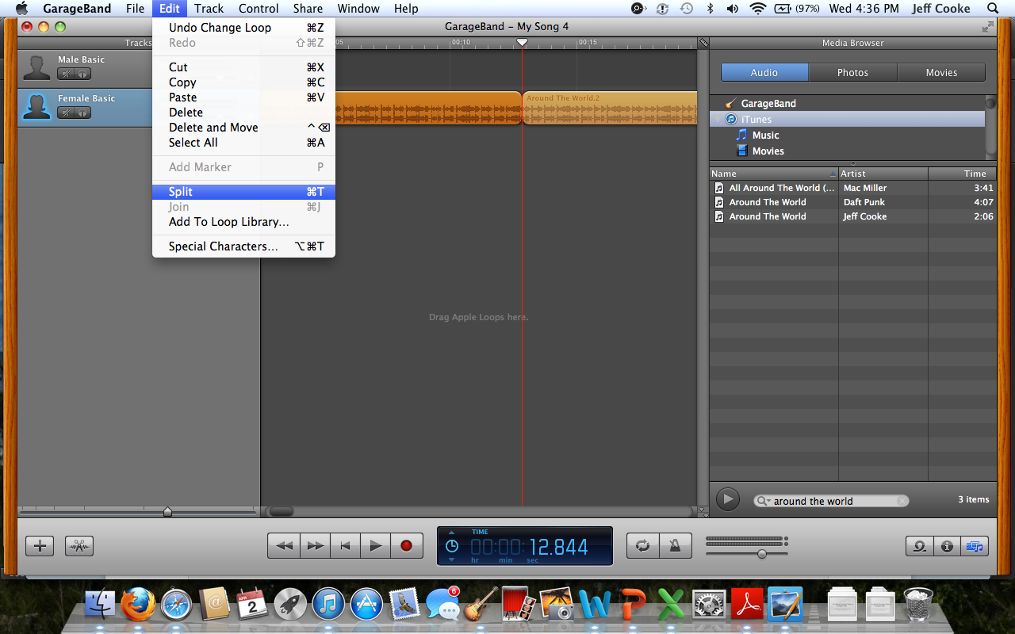Open the Loop Browser button
The image size is (1015, 634).
920,546
